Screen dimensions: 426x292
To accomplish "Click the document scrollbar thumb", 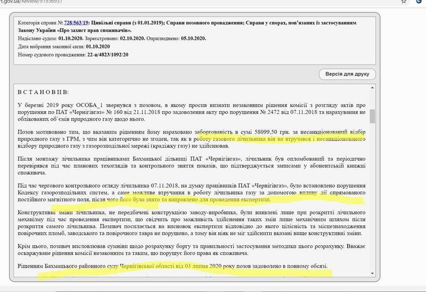I will click(x=373, y=115).
